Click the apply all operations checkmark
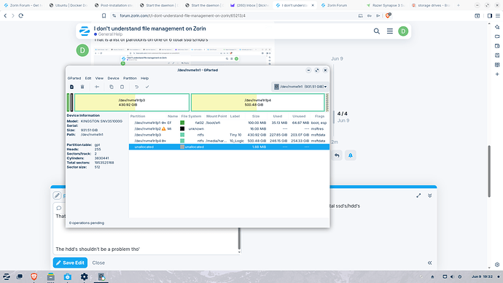The image size is (503, 283). 147,87
